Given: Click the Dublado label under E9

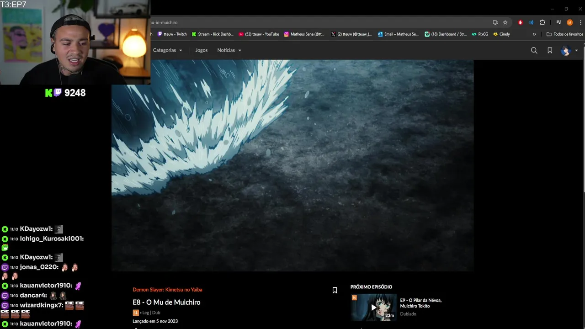Looking at the screenshot, I should pyautogui.click(x=408, y=314).
